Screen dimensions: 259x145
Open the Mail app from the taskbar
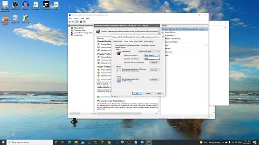tap(83, 142)
